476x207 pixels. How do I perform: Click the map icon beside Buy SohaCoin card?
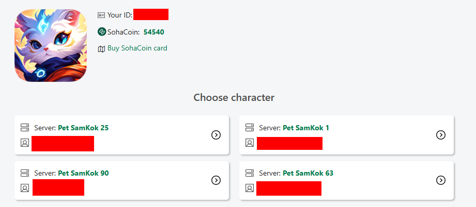coord(101,49)
